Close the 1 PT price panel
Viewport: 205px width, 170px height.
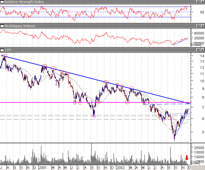(202, 50)
